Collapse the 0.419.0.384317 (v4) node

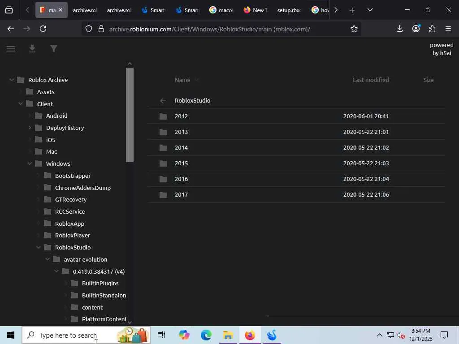[x=56, y=271]
